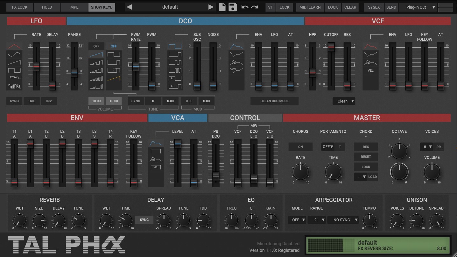Image resolution: width=457 pixels, height=257 pixels.
Task: Click the chord REC button
Action: (366, 147)
